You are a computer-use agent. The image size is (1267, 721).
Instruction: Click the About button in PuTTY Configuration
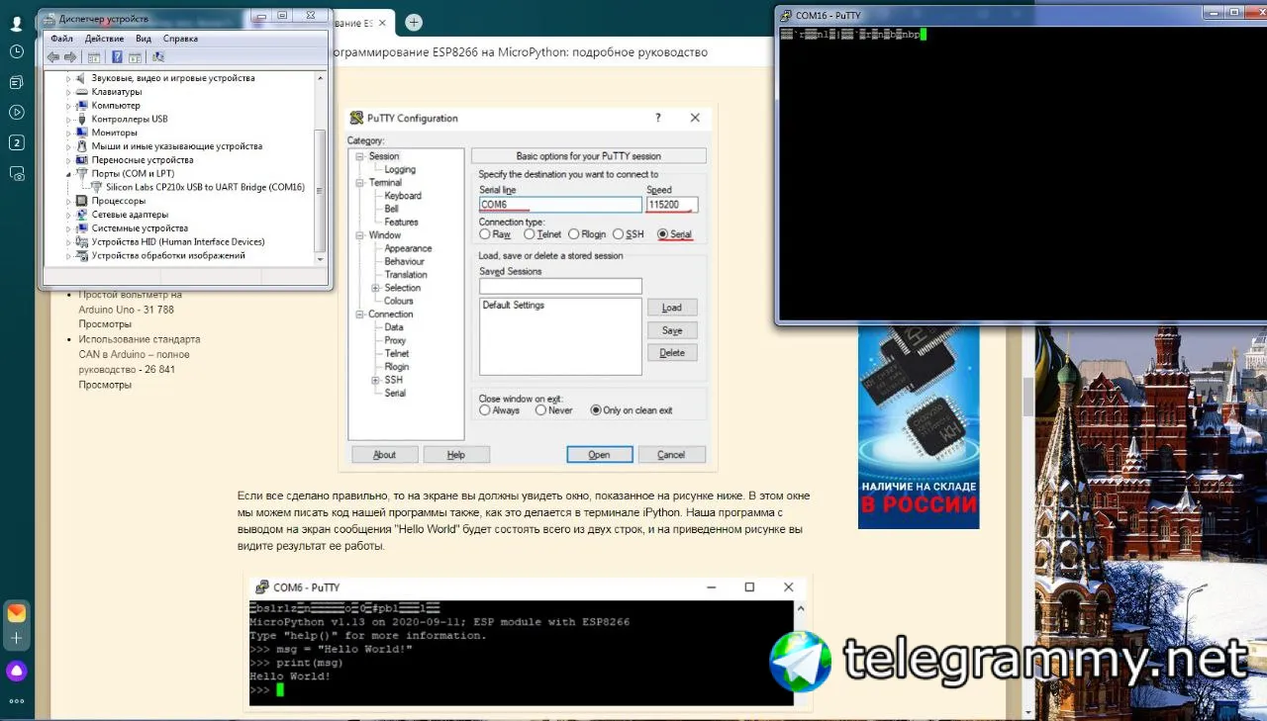385,454
